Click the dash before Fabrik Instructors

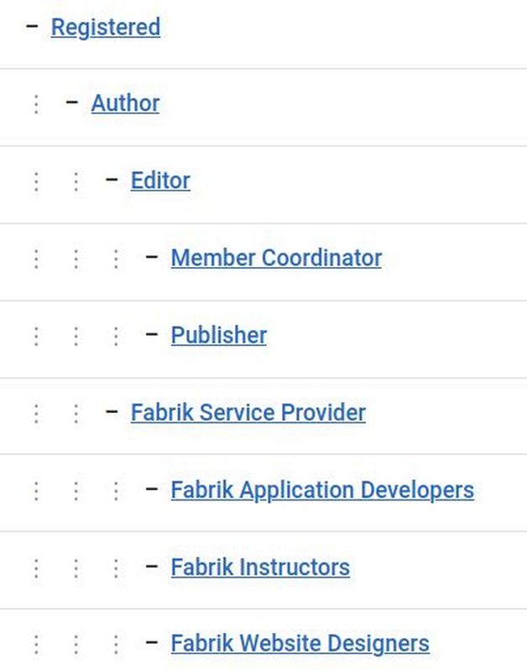click(x=152, y=566)
